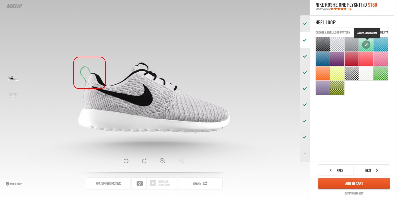Click the rotate right (redo) arrow icon
Image resolution: width=396 pixels, height=203 pixels.
(144, 161)
